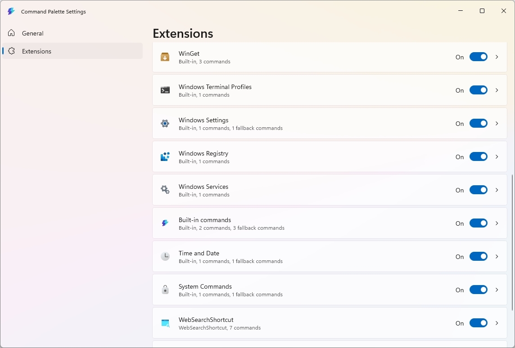Click the Command Palette icon in title bar
This screenshot has height=348, width=515.
(11, 11)
